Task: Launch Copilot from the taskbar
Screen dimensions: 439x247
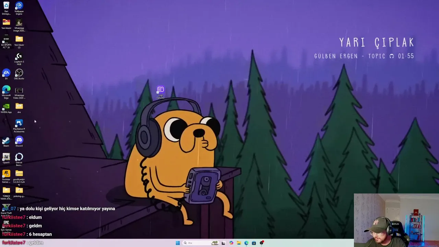Action: [231, 243]
